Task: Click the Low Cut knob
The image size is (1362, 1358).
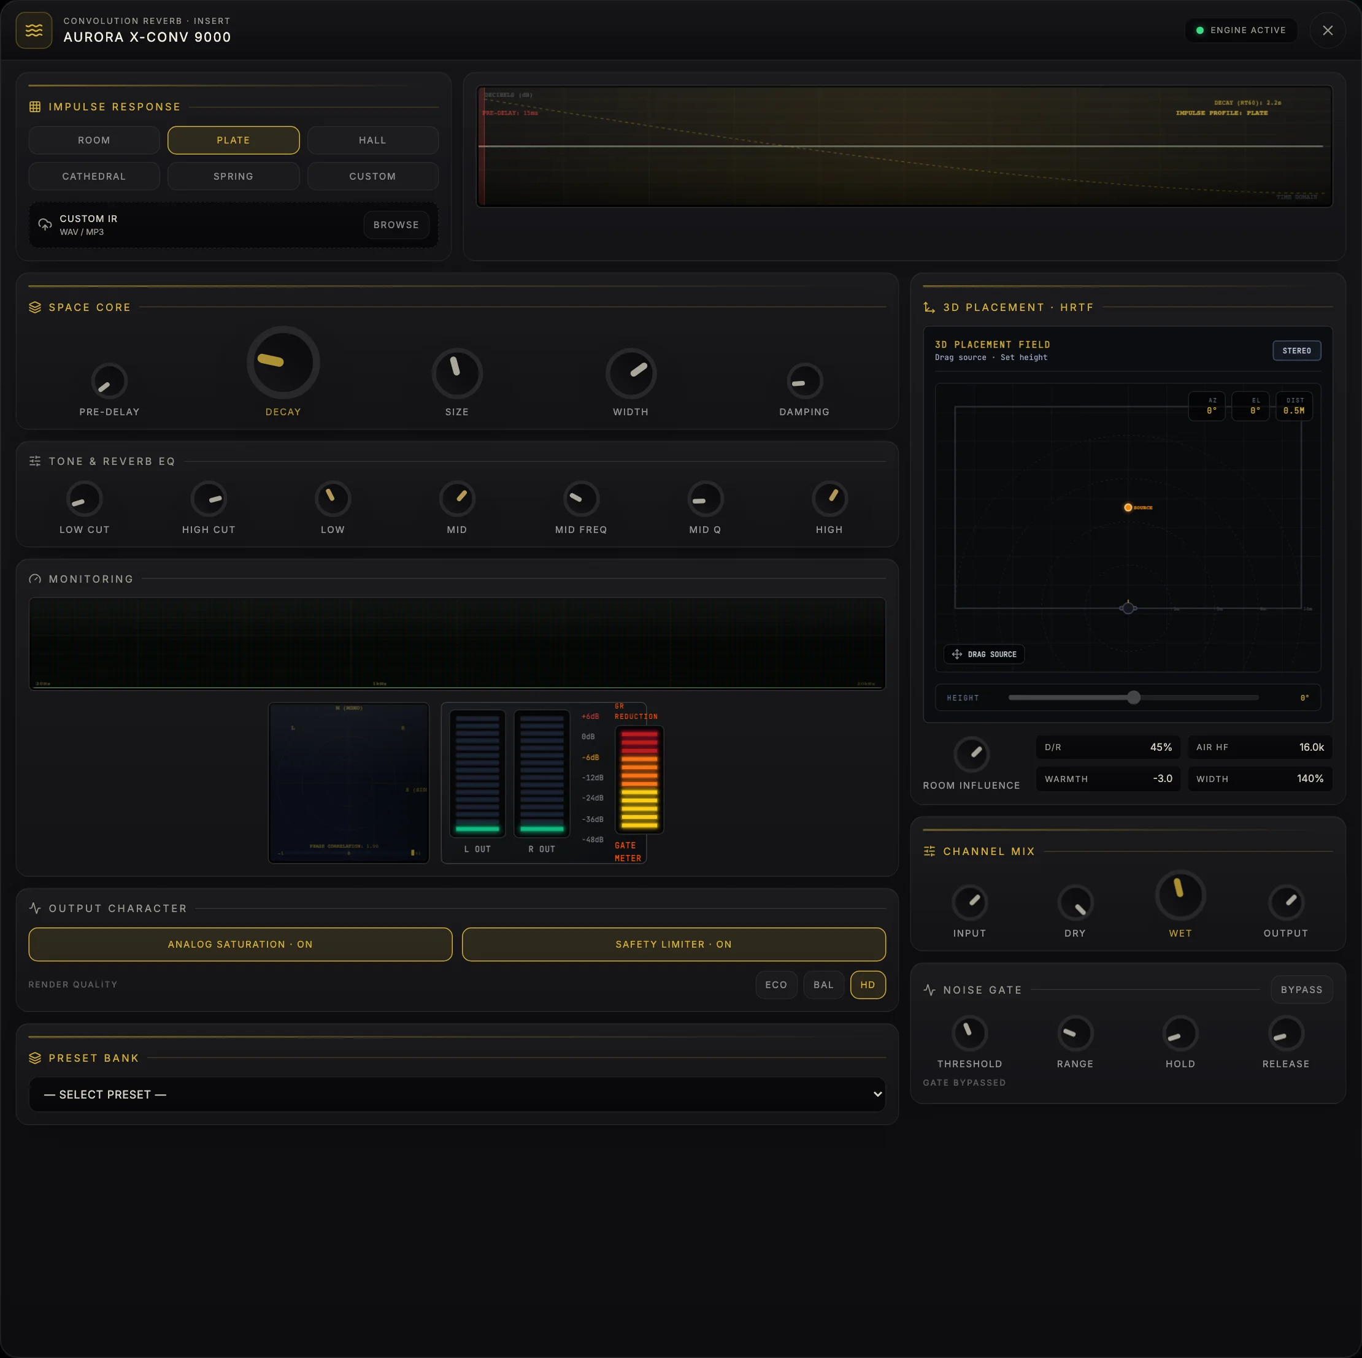Action: pos(85,499)
